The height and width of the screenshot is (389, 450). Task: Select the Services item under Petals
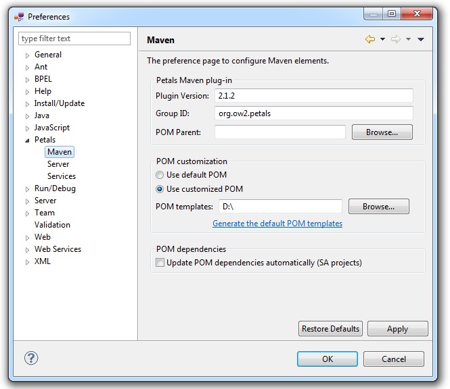tap(62, 176)
